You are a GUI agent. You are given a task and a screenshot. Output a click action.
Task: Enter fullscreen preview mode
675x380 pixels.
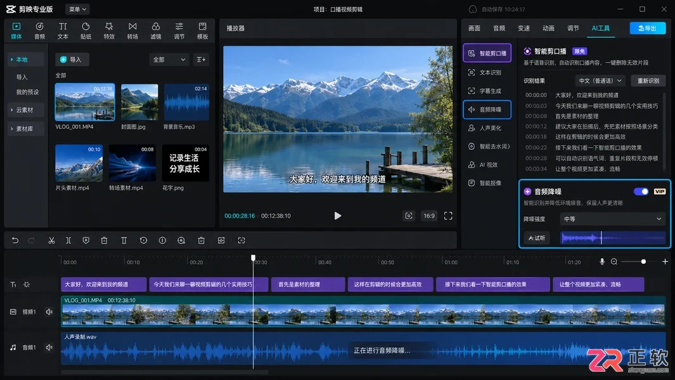[448, 216]
